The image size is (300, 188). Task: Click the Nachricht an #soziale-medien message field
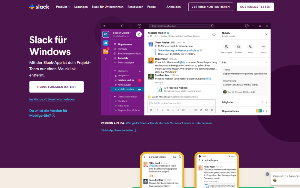(x=182, y=103)
